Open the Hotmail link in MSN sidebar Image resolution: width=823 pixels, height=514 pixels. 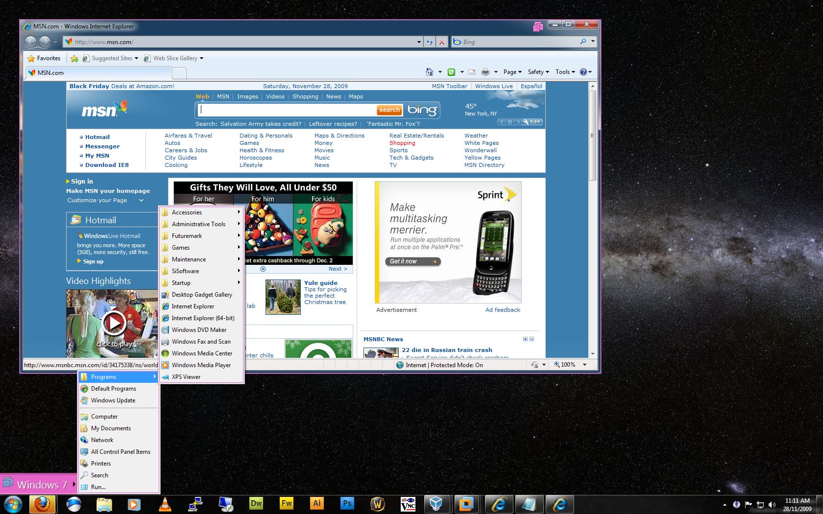97,137
